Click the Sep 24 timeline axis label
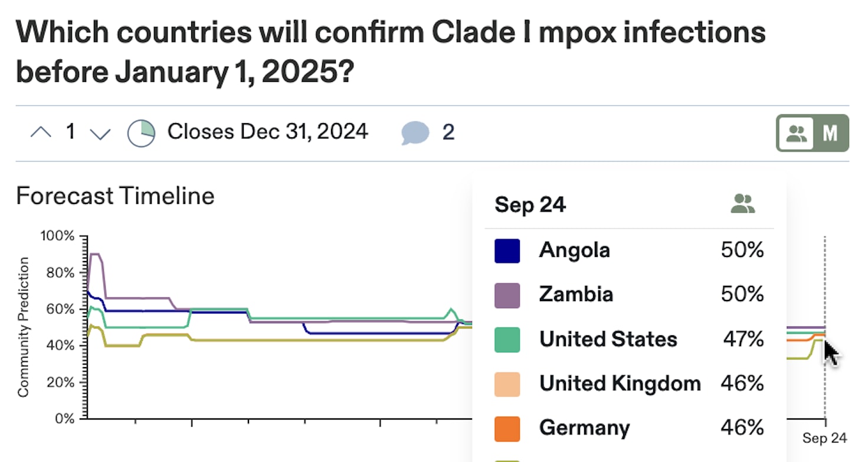 click(x=824, y=438)
